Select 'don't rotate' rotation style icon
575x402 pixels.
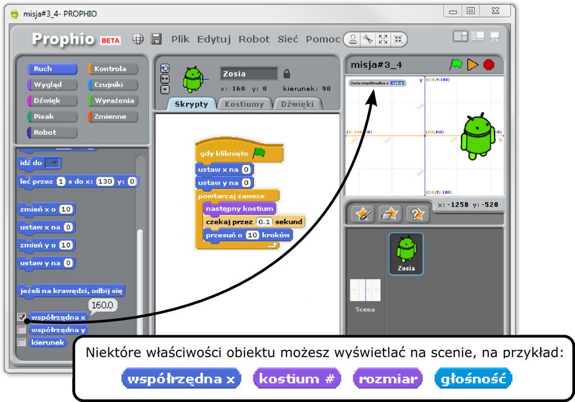coord(165,89)
